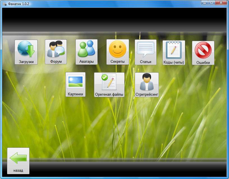Open the Статьи tile
Viewport: 229px width, 179px height.
point(146,52)
